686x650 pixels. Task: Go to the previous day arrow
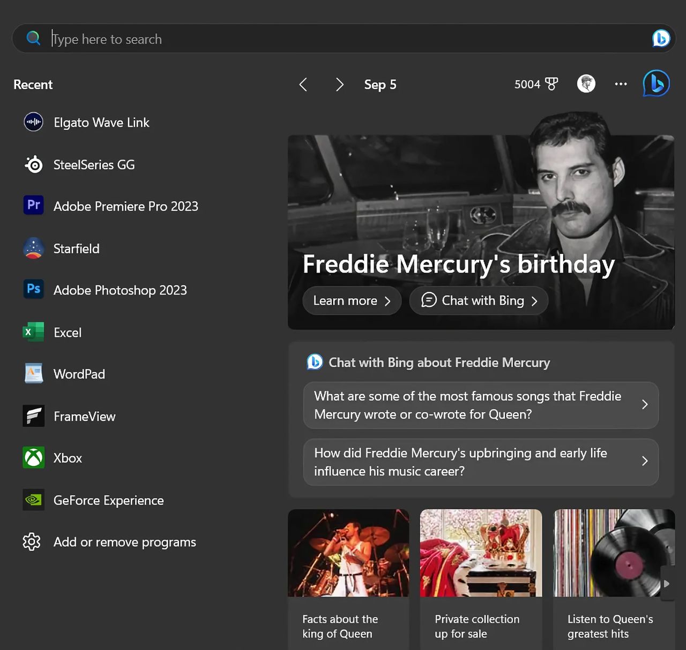click(x=303, y=85)
